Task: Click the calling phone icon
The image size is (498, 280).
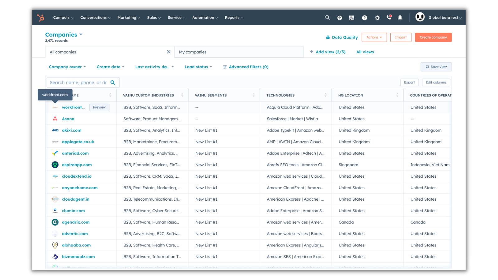Action: [389, 17]
